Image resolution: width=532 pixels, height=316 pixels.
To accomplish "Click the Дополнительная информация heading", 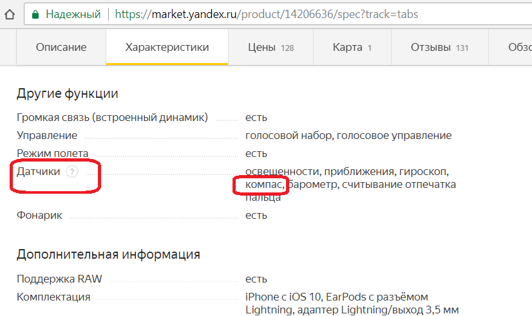I will pyautogui.click(x=108, y=254).
